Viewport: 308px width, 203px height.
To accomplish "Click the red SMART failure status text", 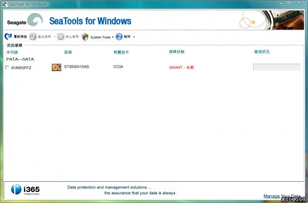I will [181, 67].
